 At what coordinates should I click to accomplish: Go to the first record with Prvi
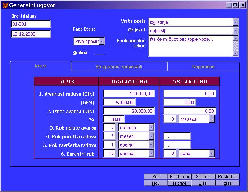[x=155, y=176]
